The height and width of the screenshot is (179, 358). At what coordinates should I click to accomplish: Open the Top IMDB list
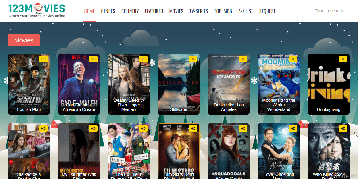point(223,11)
